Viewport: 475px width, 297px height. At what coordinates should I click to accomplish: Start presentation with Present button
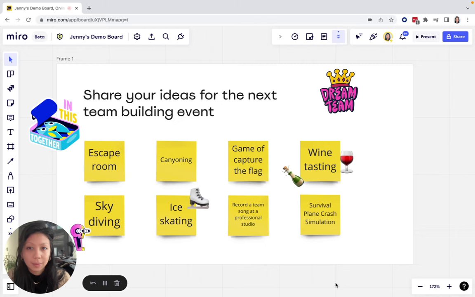(x=426, y=37)
